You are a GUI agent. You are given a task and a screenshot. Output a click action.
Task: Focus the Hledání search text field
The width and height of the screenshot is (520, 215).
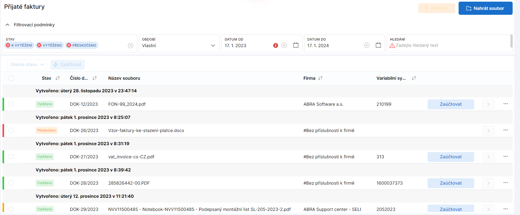tap(450, 45)
